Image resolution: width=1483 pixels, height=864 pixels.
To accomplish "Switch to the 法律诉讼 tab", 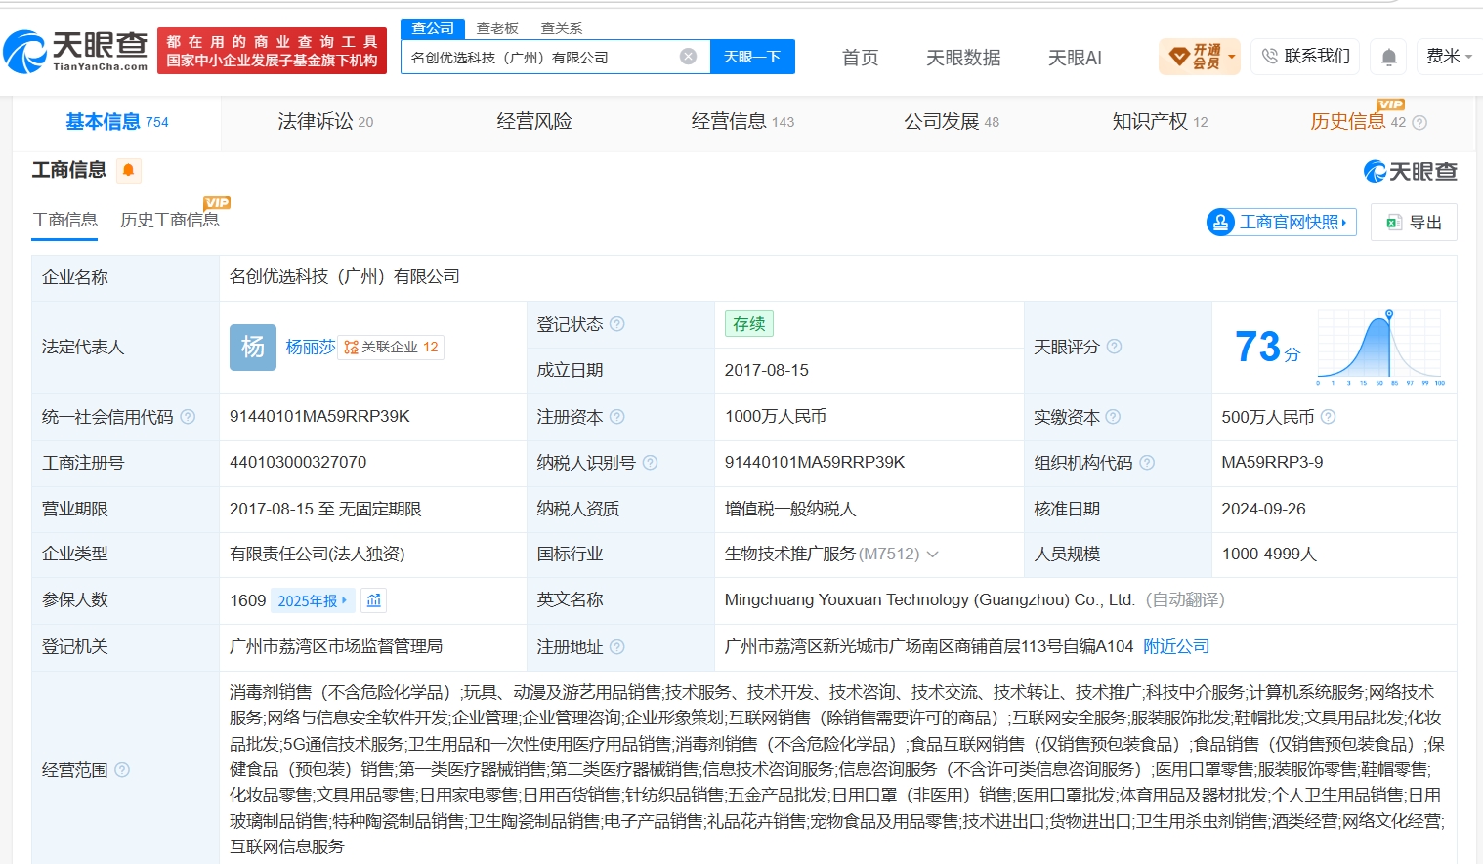I will coord(325,122).
